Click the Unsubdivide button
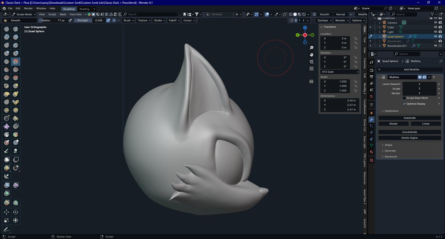This screenshot has width=445, height=239. 410,132
